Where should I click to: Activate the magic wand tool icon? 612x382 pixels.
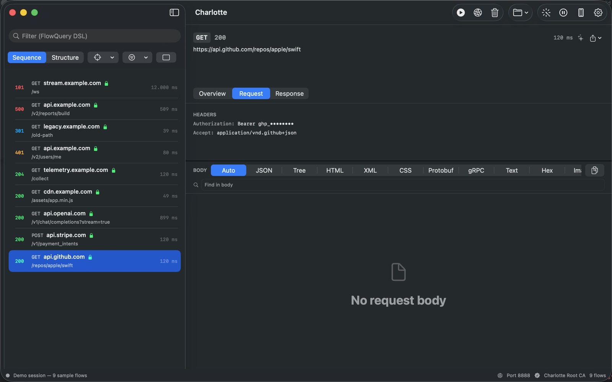point(546,13)
